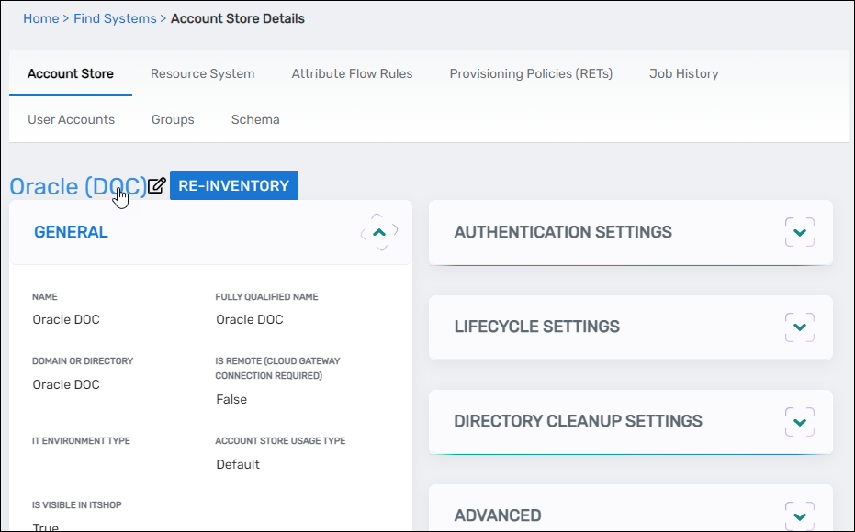
Task: Switch to the Resource System tab
Action: coord(202,73)
